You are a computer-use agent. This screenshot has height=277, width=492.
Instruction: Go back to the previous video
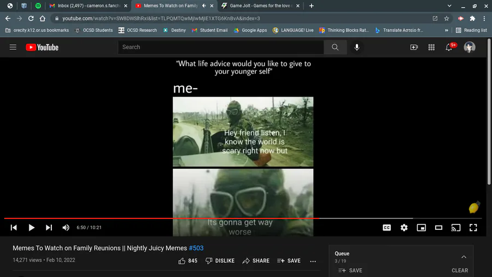pyautogui.click(x=14, y=227)
